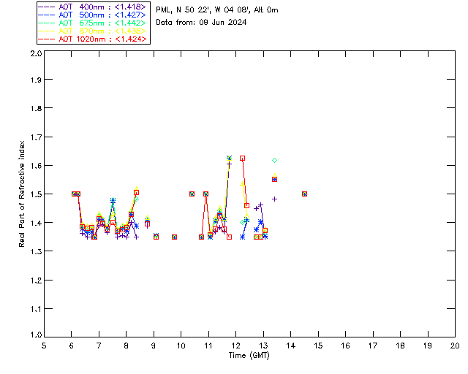The image size is (468, 374).
Task: Select the isolated data point at 14.5 GMT
Action: (x=304, y=194)
